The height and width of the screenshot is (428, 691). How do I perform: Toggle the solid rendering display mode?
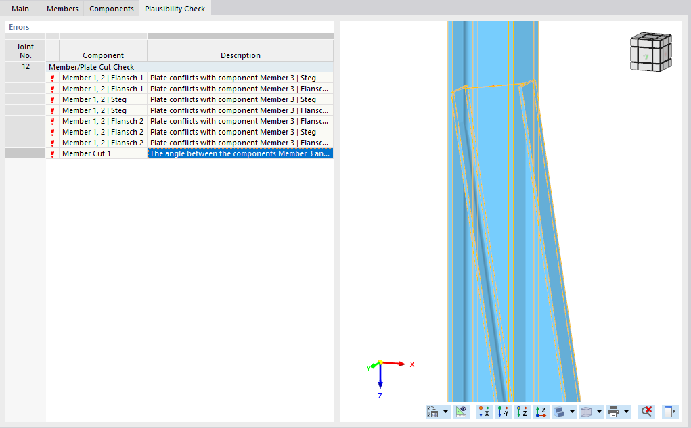(559, 412)
